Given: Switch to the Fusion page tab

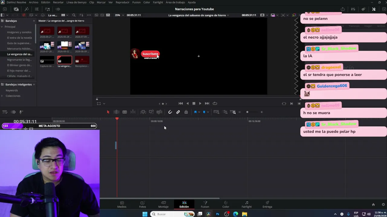Looking at the screenshot, I should tap(205, 204).
